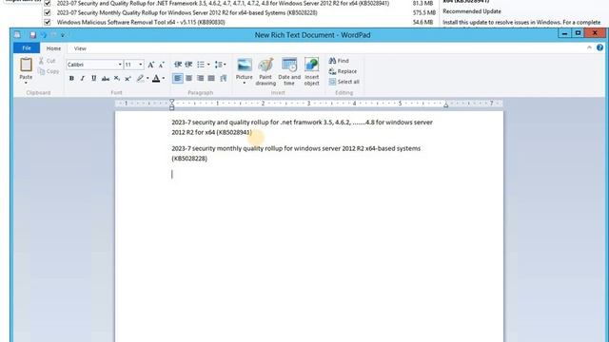Click the text (KB5028228) in the document
The image size is (609, 342).
click(189, 159)
